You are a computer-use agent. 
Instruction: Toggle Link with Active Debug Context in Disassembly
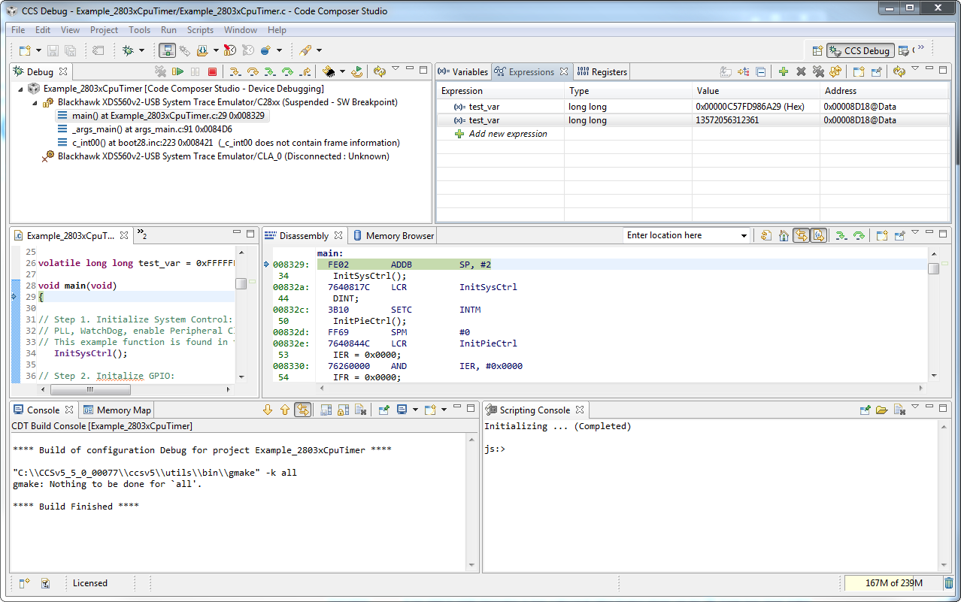click(802, 235)
